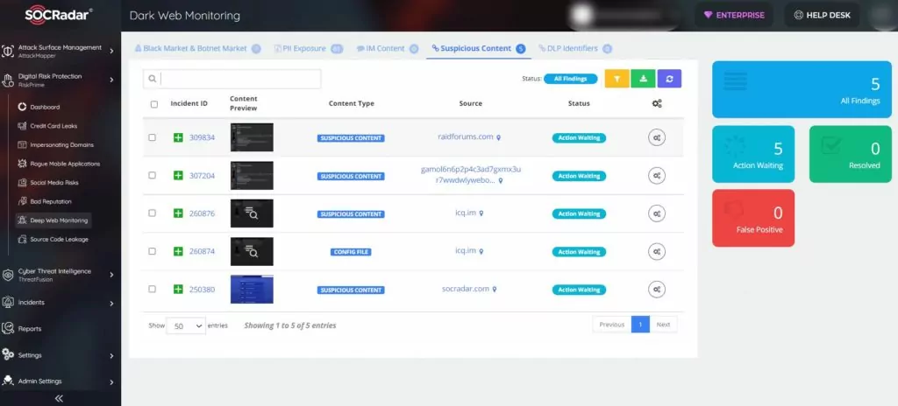The image size is (898, 406).
Task: Expand incident 307204 with the green plus
Action: tap(178, 176)
